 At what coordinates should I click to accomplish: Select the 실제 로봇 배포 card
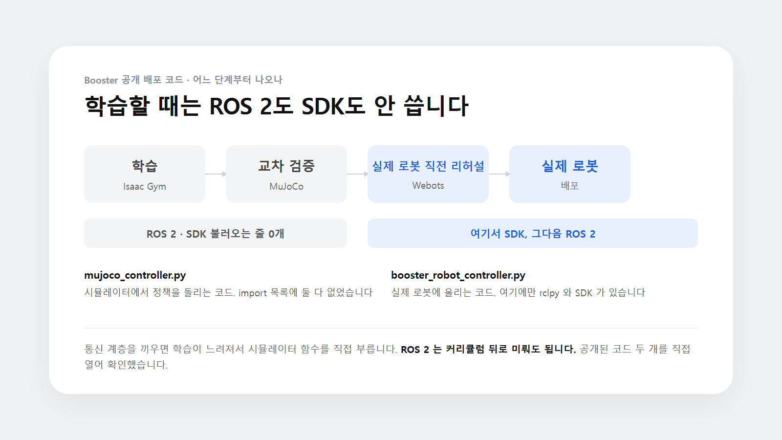(x=570, y=174)
